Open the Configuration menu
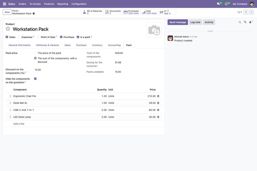Screen dimensions: 257x171 click(79, 4)
